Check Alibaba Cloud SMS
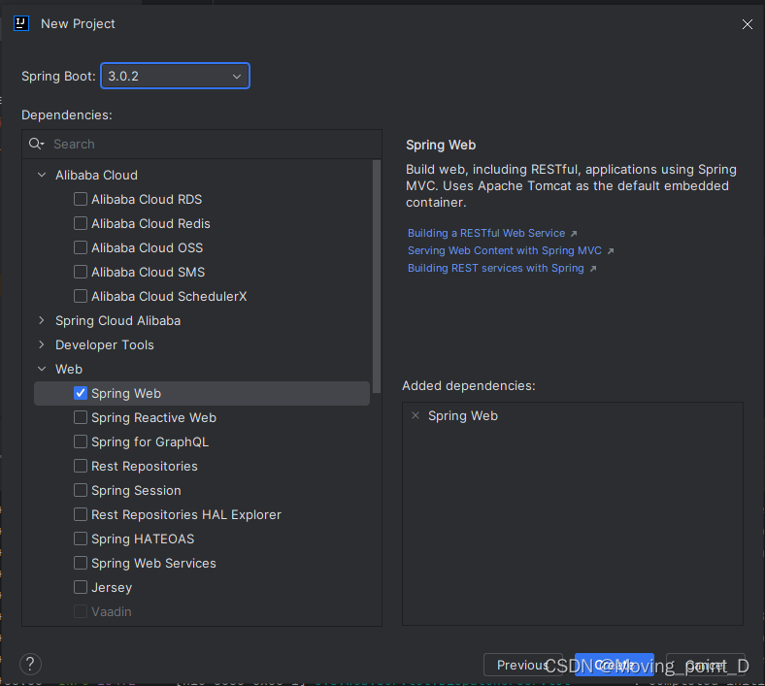Viewport: 765px width, 686px height. coord(81,272)
